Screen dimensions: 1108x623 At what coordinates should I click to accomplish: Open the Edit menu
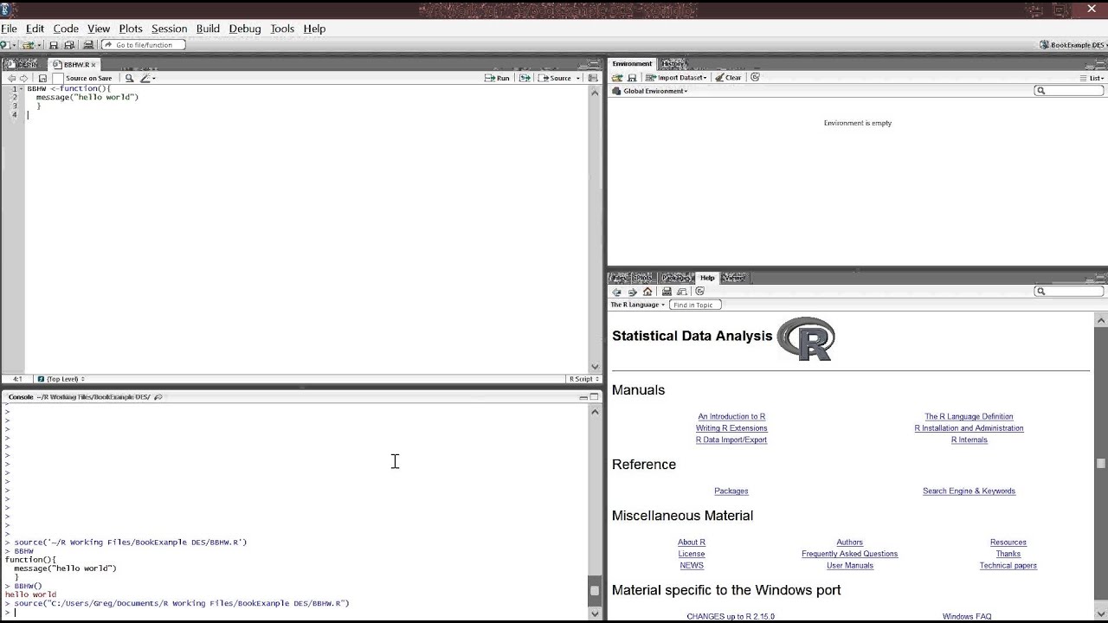[x=35, y=29]
